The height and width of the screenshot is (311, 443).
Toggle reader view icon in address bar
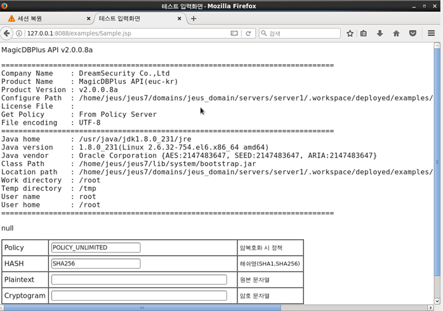234,34
